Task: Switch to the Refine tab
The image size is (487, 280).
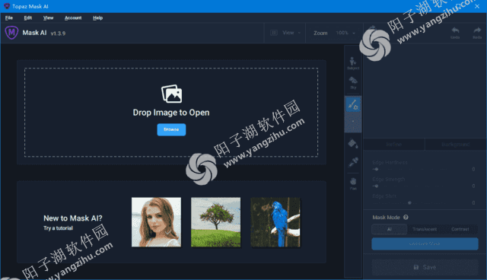Action: point(394,145)
